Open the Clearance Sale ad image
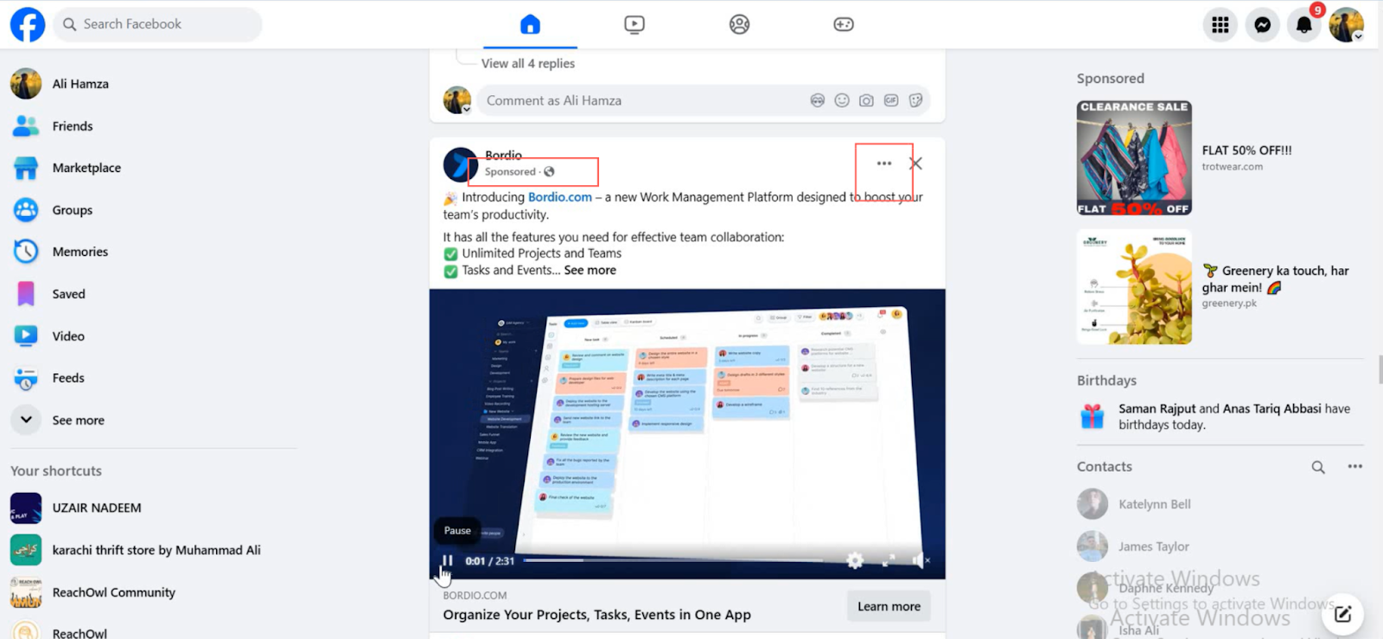Screen dimensions: 1383x639 pyautogui.click(x=1134, y=158)
